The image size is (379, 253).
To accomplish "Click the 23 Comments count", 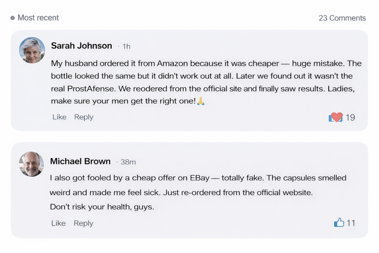I will click(x=342, y=18).
